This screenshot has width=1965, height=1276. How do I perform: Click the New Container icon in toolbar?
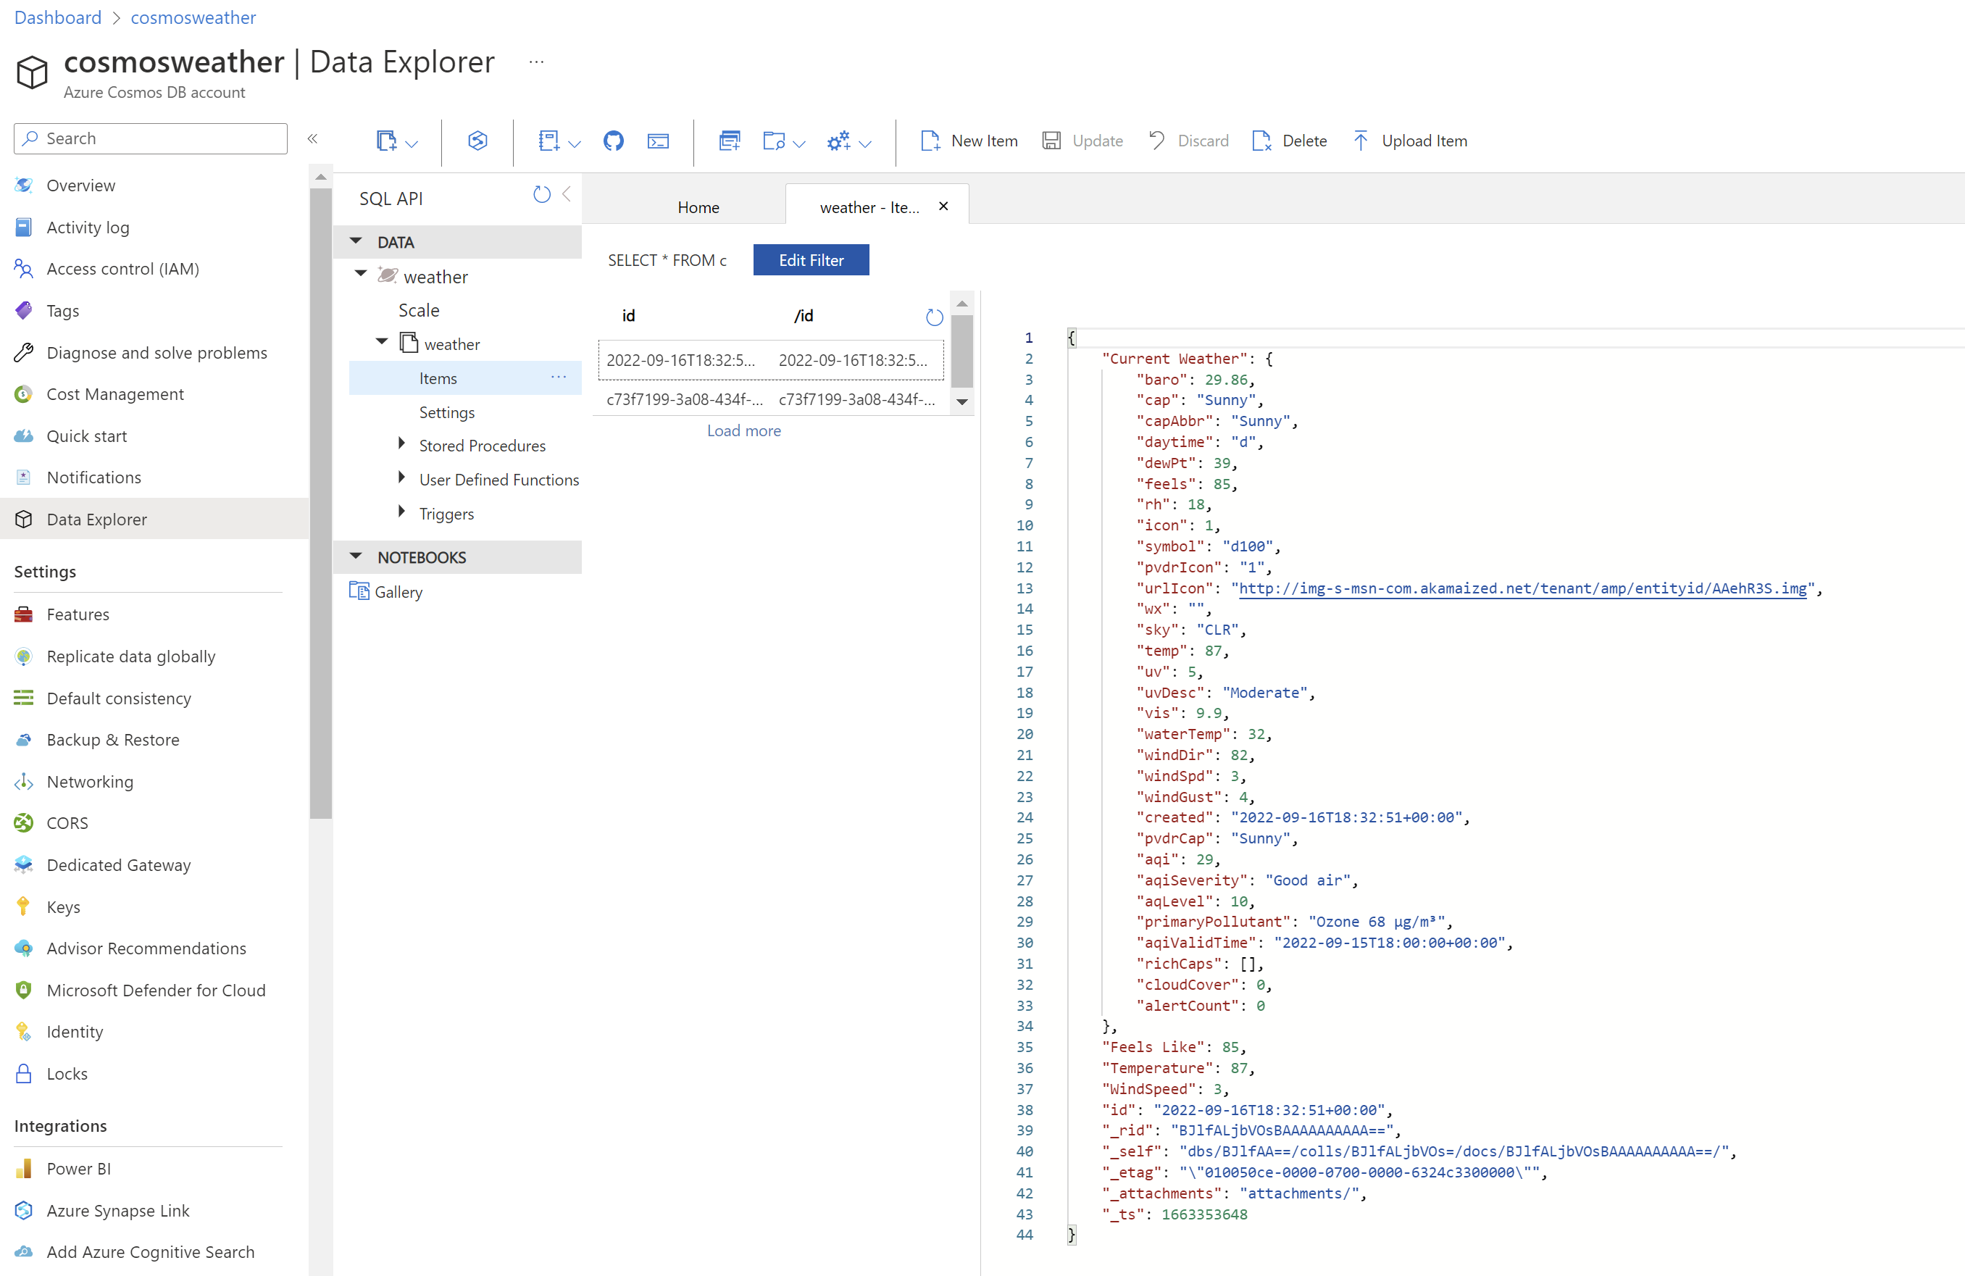tap(386, 141)
